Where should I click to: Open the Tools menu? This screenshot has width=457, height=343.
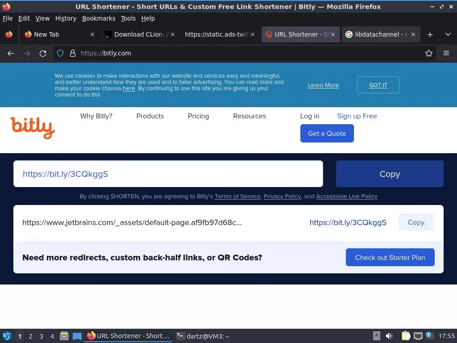click(x=128, y=18)
